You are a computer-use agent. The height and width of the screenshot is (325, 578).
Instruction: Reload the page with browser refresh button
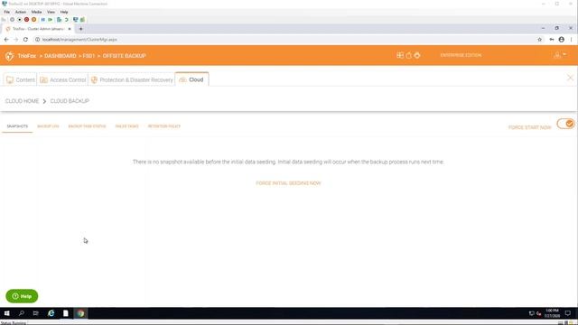tap(25, 40)
